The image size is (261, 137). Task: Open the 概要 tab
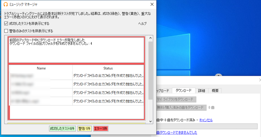tap(215, 91)
